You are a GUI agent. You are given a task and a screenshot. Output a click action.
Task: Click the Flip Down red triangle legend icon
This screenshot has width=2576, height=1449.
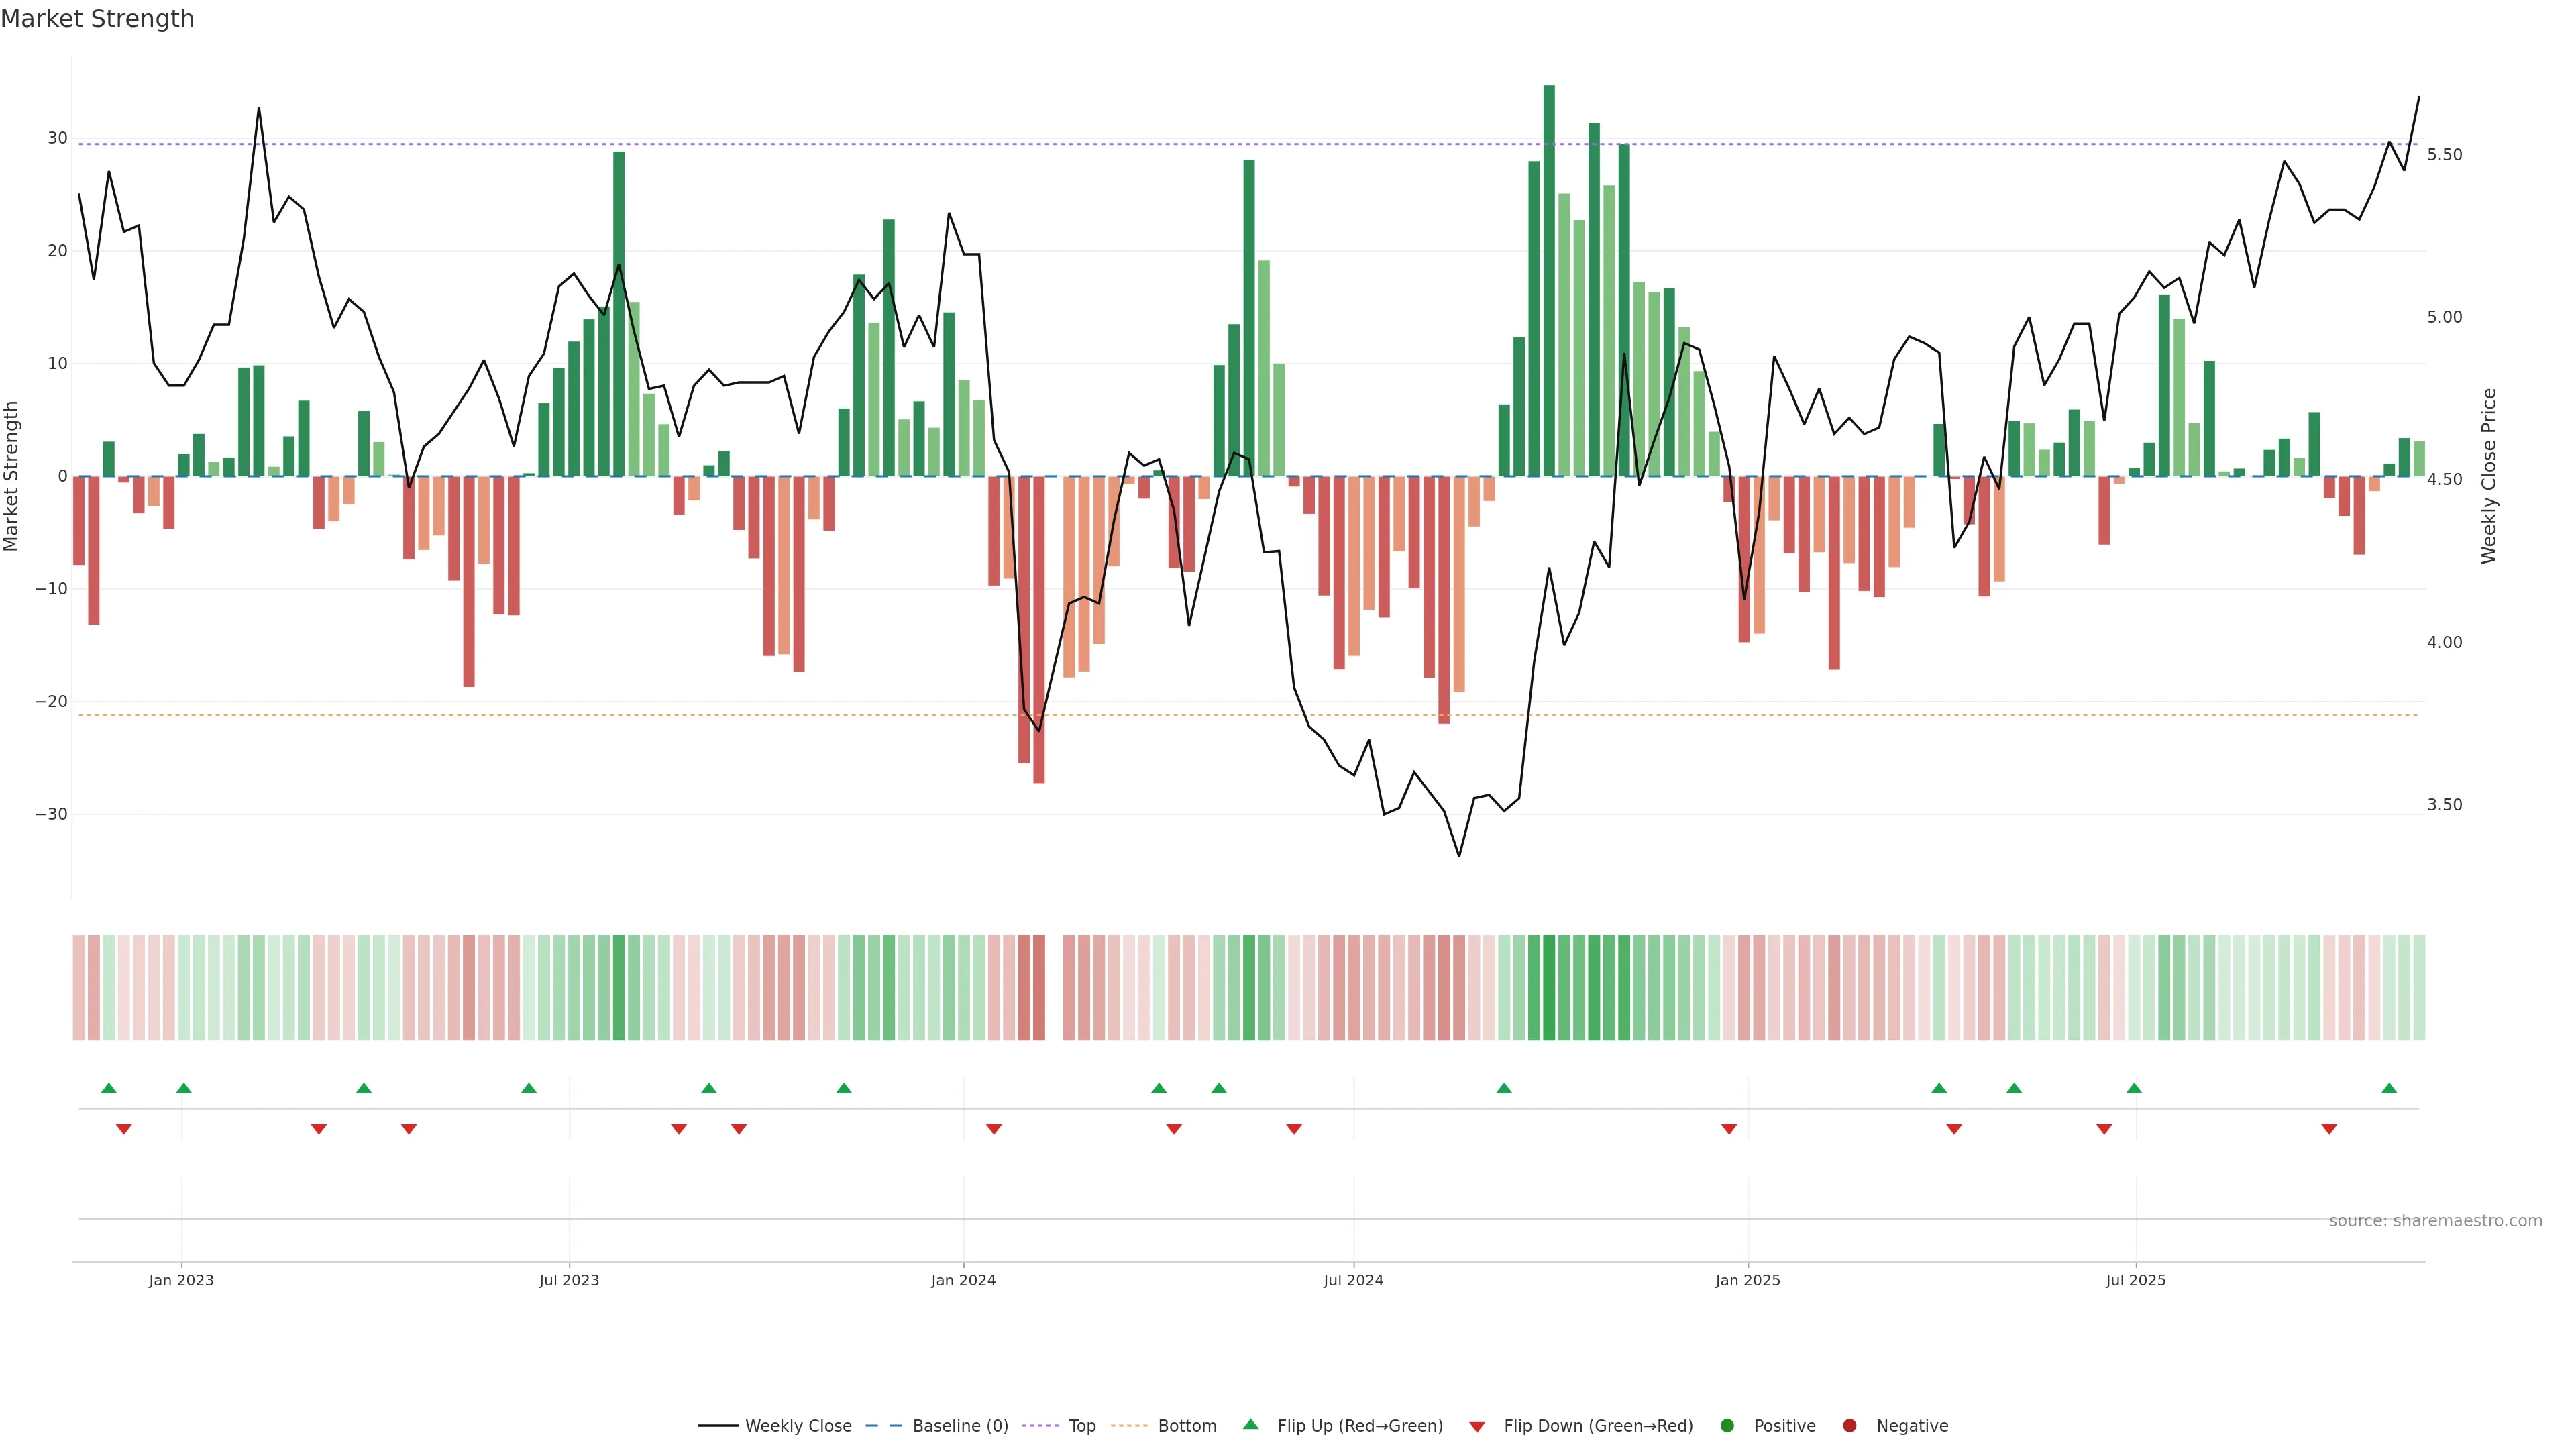(x=1477, y=1427)
